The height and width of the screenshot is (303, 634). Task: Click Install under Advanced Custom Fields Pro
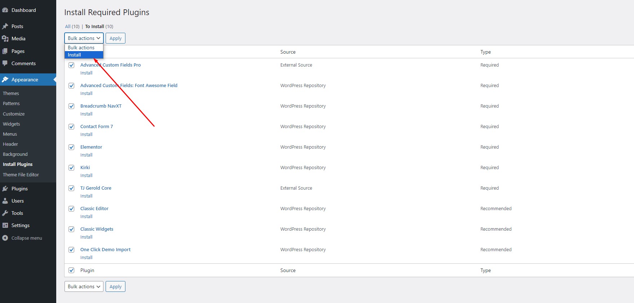click(x=87, y=73)
